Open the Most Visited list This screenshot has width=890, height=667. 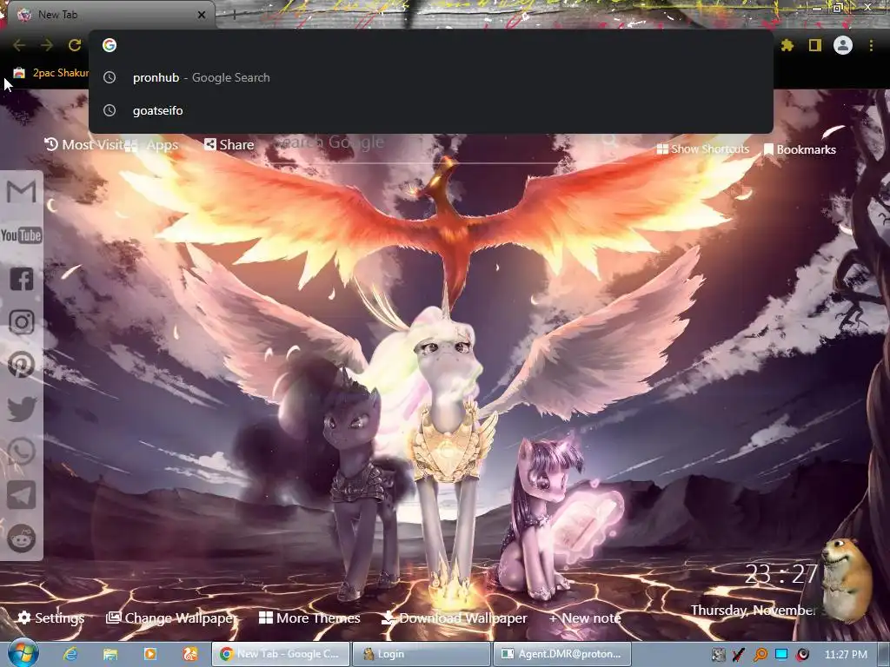pyautogui.click(x=84, y=145)
